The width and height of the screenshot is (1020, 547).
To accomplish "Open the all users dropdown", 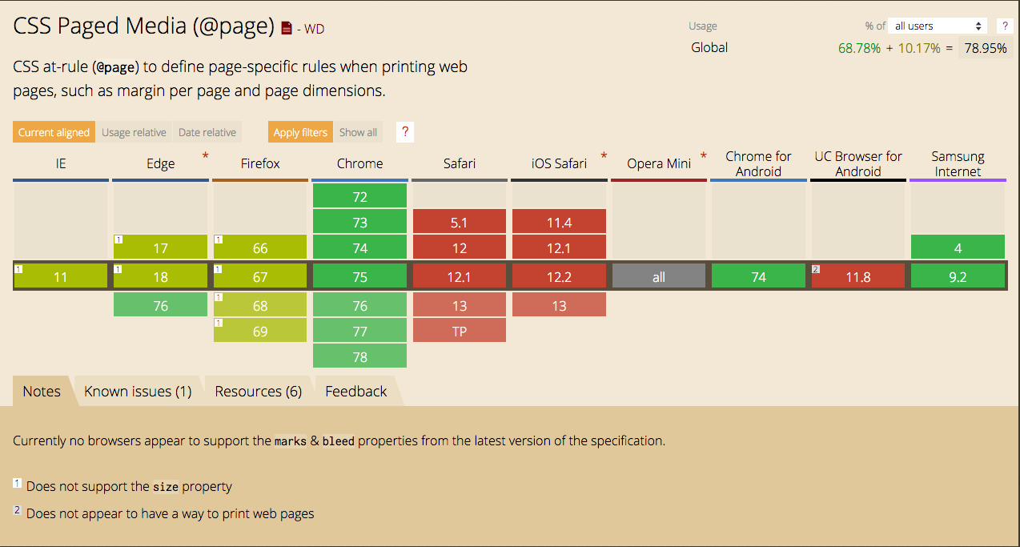I will tap(938, 26).
